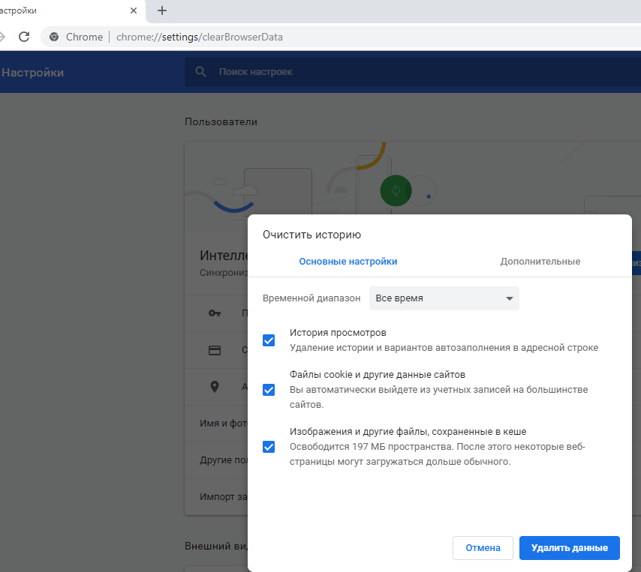This screenshot has width=641, height=572.
Task: Click 'Удалить данные' button
Action: (x=570, y=548)
